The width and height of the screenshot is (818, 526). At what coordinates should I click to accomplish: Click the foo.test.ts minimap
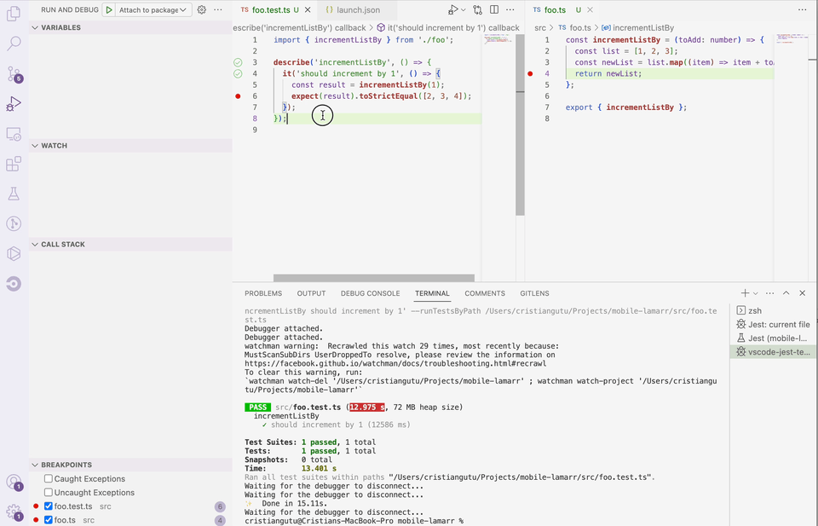point(498,38)
